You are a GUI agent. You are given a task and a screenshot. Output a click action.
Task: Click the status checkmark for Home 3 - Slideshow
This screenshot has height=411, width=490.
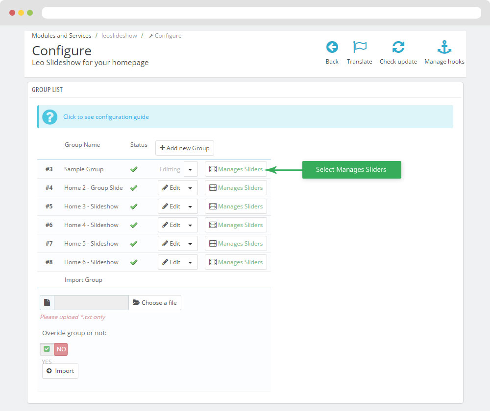tap(134, 206)
